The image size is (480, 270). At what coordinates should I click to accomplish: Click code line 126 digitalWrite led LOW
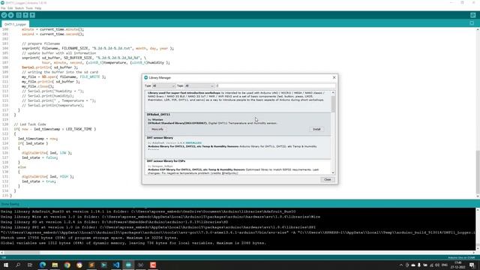coord(46,153)
